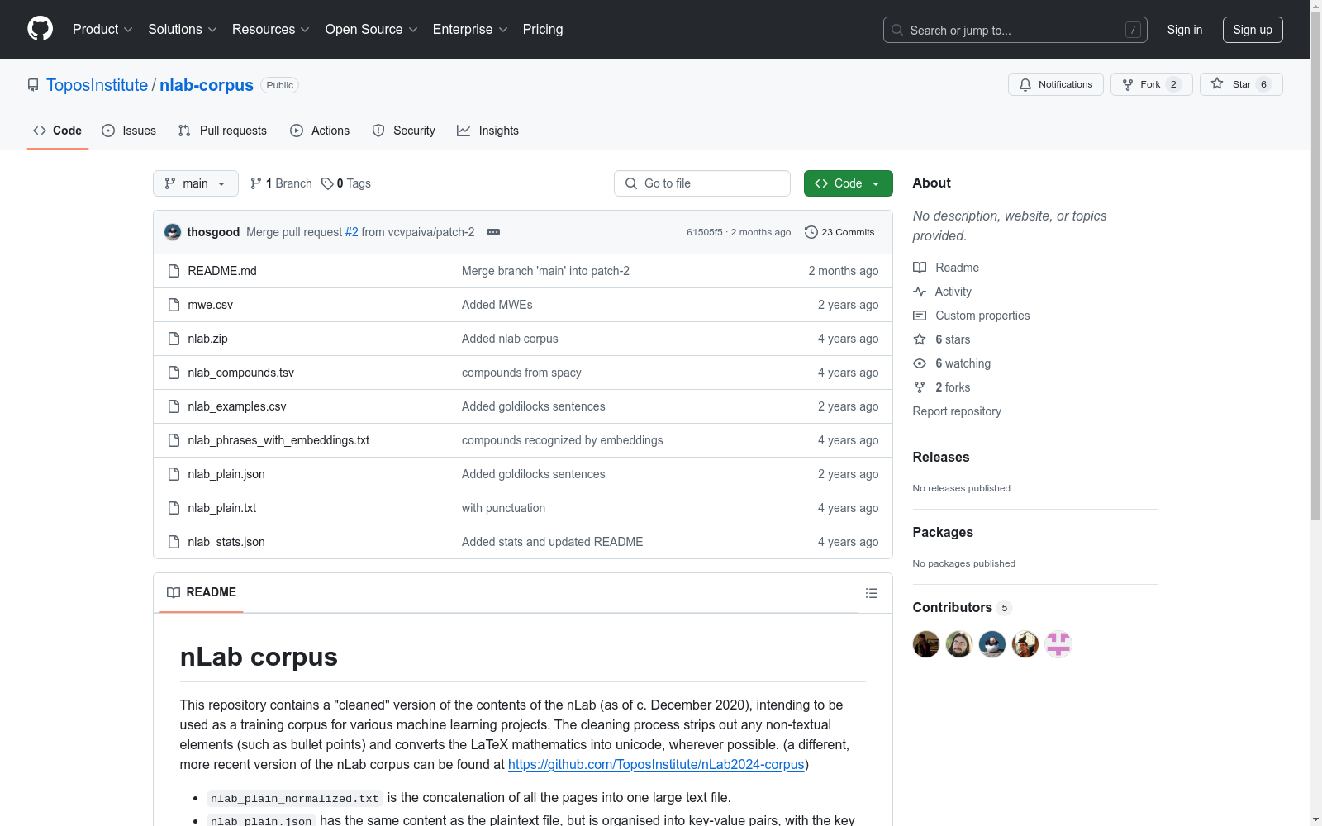
Task: Open the mwe.csv file
Action: point(211,305)
